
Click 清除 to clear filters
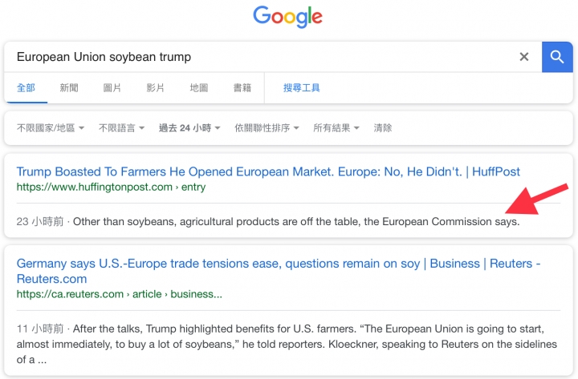tap(383, 128)
